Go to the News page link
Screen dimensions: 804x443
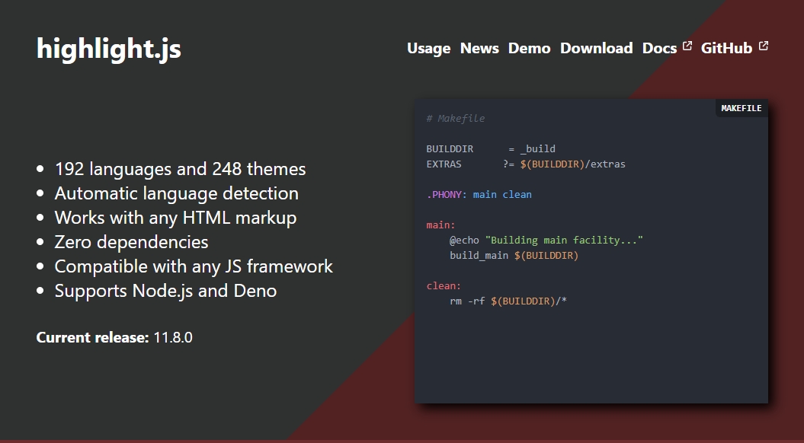pyautogui.click(x=479, y=48)
